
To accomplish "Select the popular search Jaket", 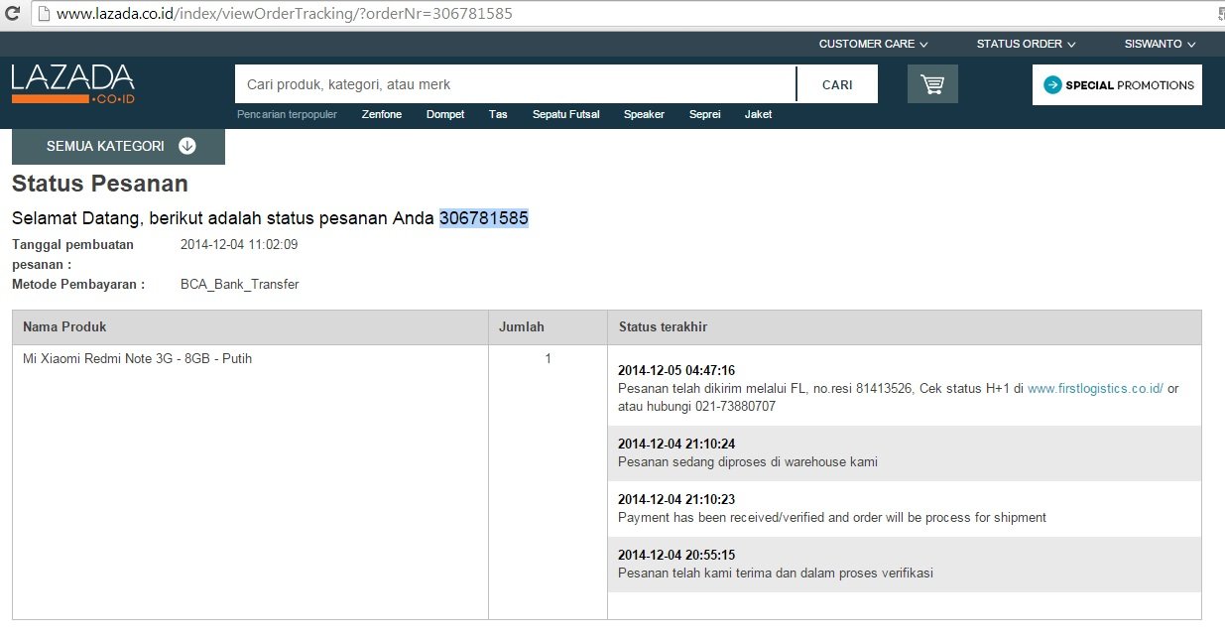I will click(758, 114).
